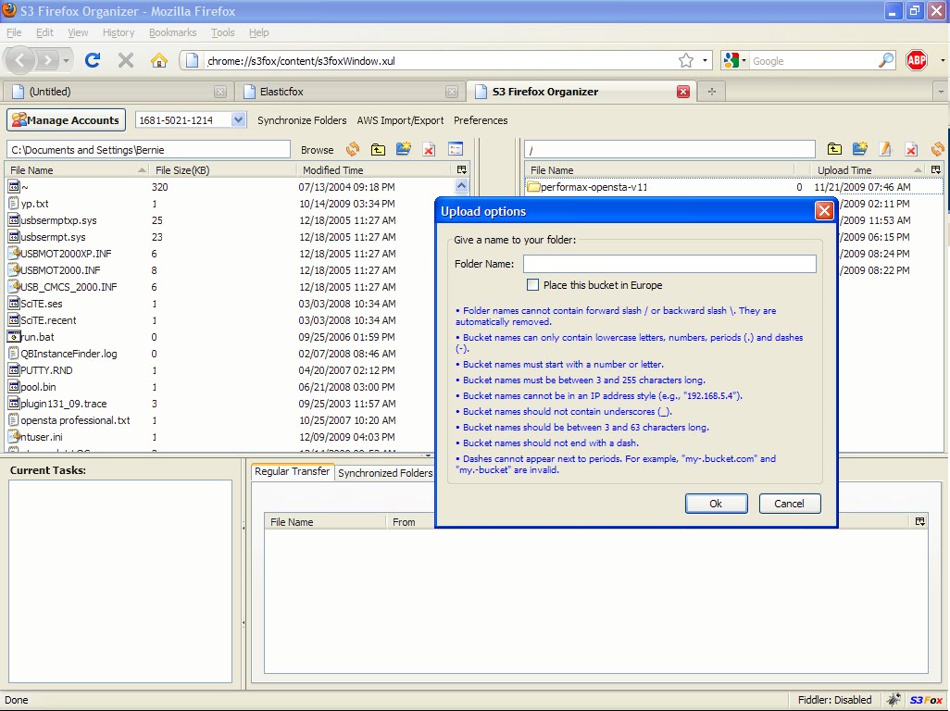Click the S3 remote path field
950x711 pixels.
[x=669, y=150]
